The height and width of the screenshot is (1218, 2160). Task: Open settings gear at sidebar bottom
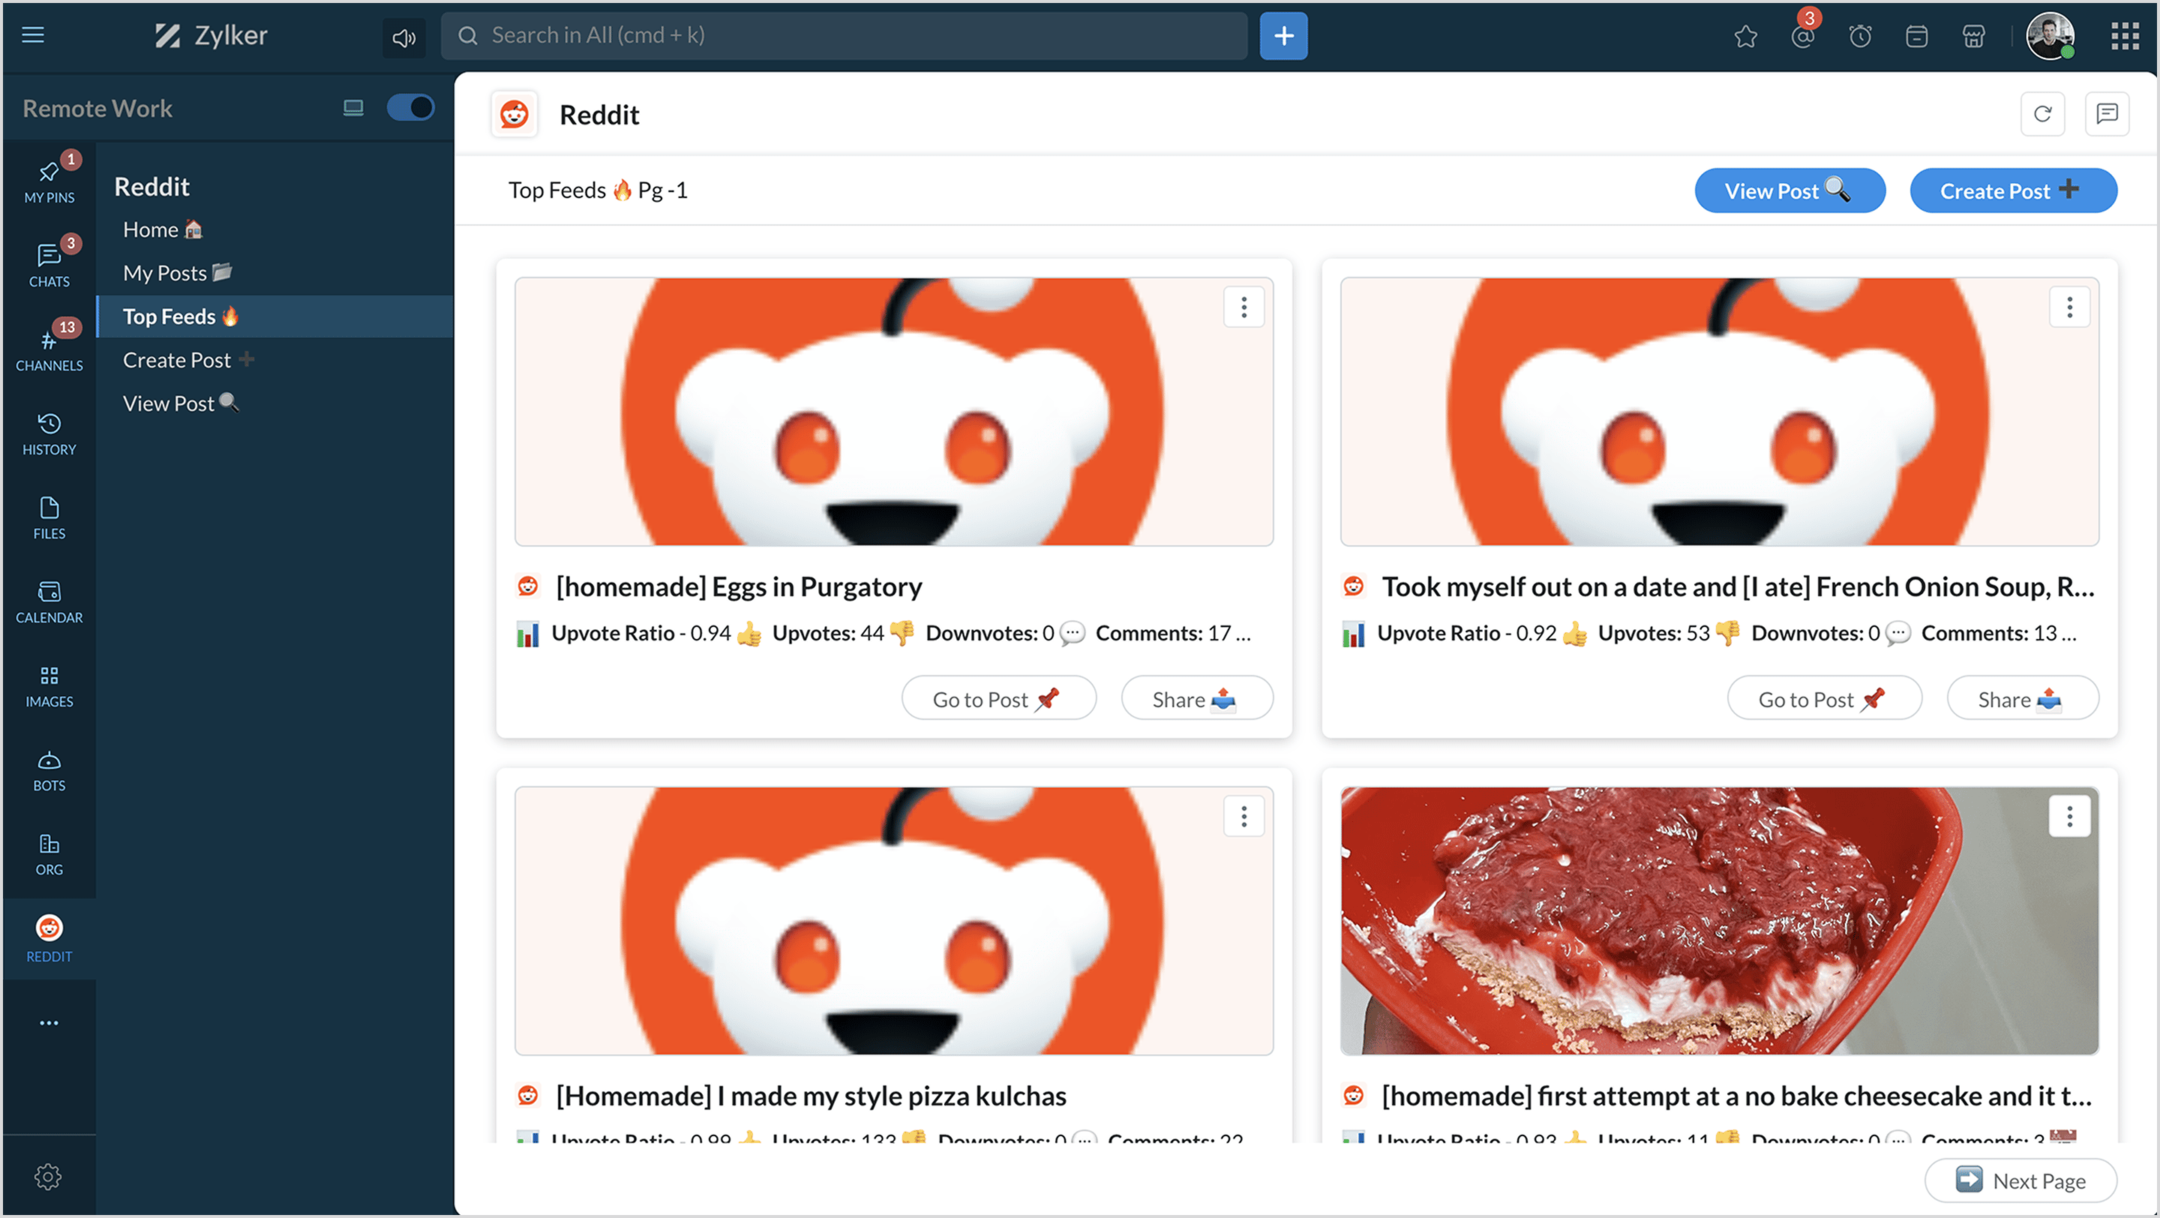pyautogui.click(x=48, y=1175)
